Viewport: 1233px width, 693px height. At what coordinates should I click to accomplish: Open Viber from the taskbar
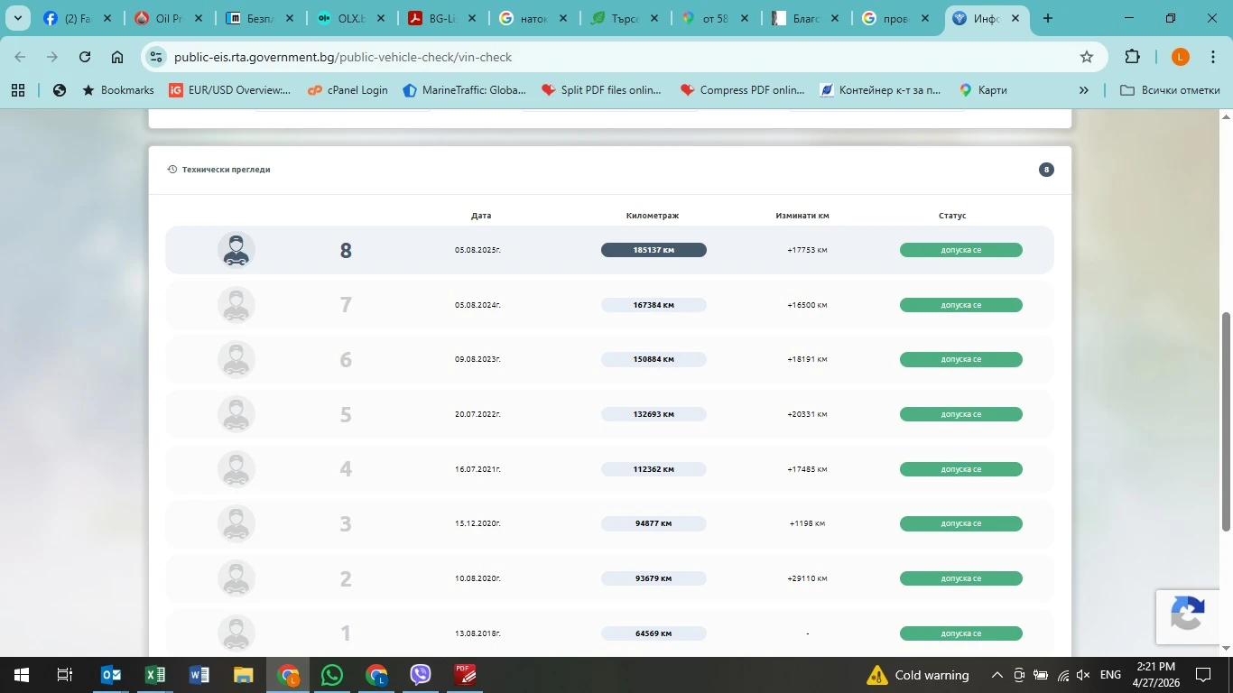click(421, 675)
